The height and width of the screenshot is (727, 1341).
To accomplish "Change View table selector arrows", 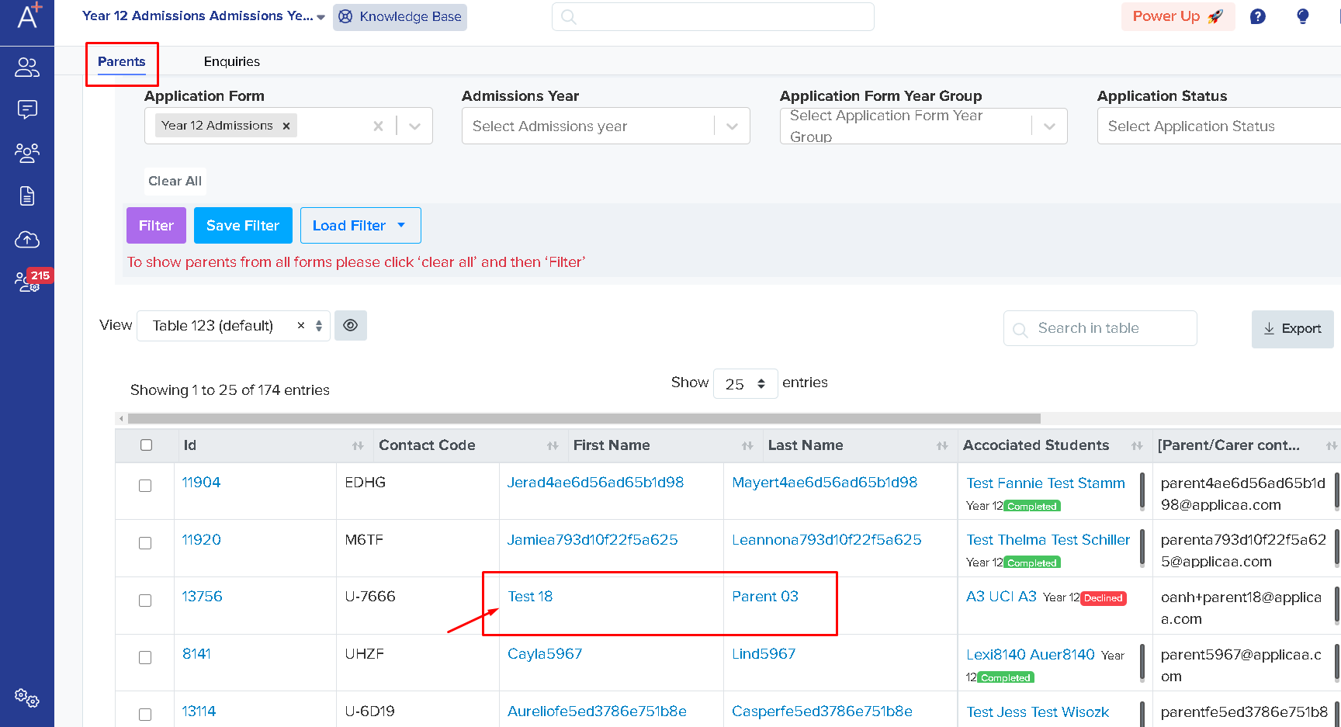I will click(x=319, y=326).
